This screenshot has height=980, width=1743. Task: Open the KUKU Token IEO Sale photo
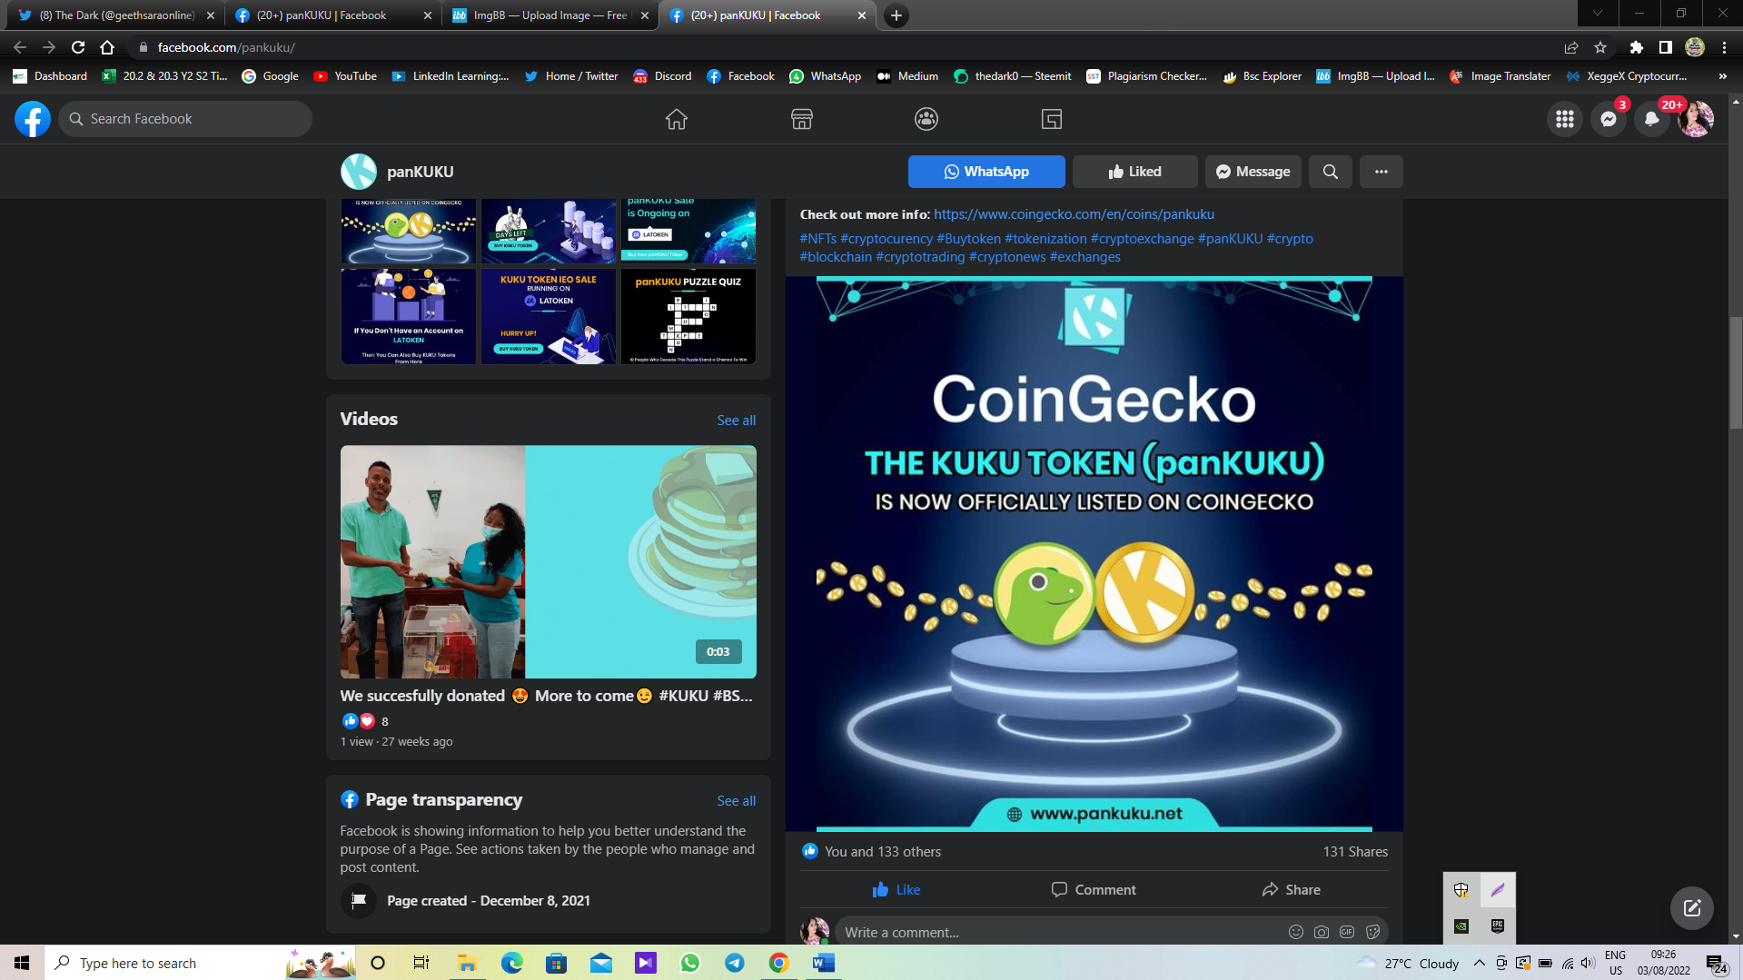click(x=548, y=316)
